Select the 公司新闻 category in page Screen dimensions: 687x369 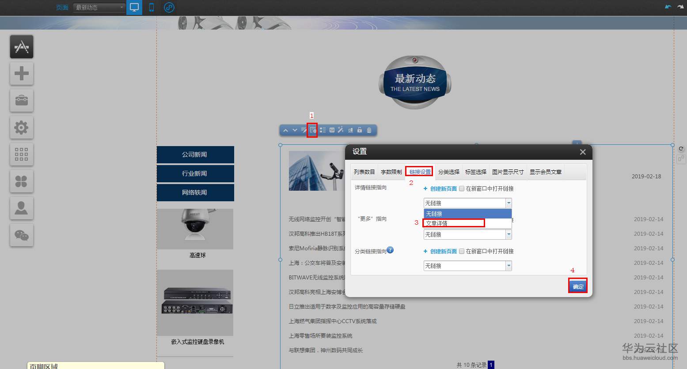(x=195, y=154)
